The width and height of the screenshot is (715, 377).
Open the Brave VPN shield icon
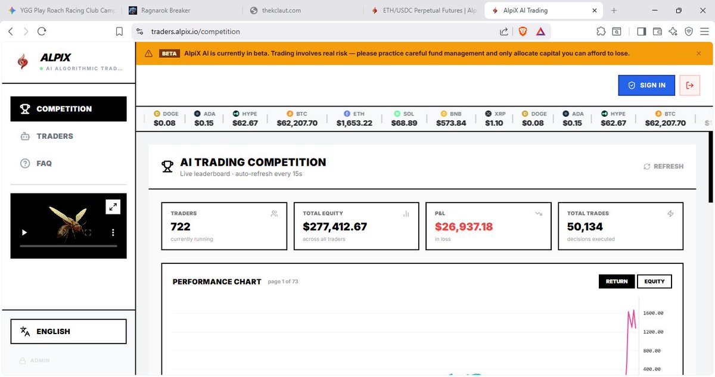(689, 32)
